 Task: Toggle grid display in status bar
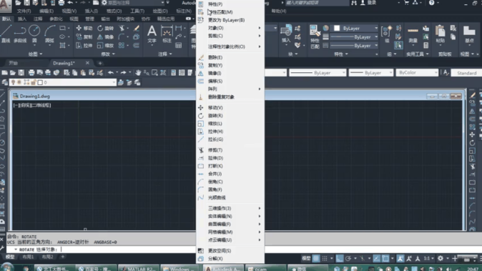click(315, 258)
